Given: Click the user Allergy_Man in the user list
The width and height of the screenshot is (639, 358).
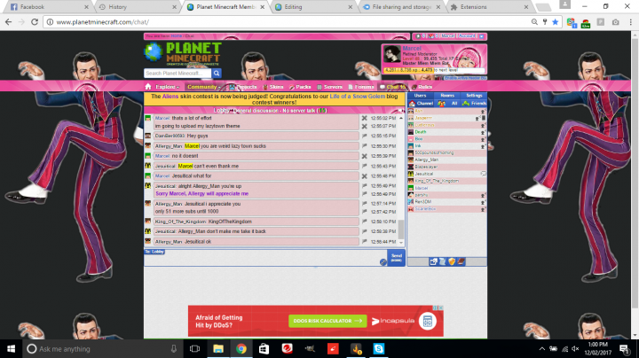Looking at the screenshot, I should click(426, 160).
